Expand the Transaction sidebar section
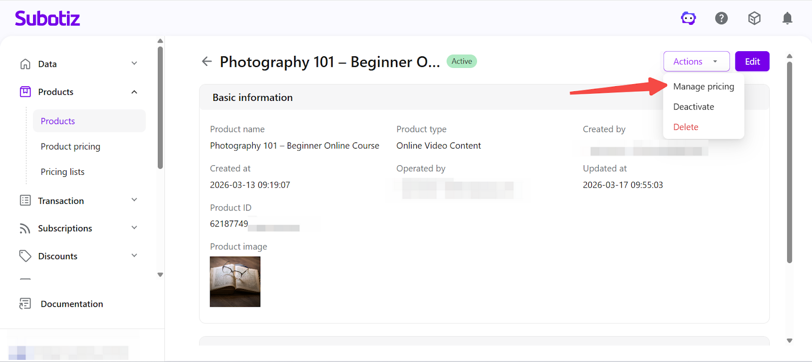Image resolution: width=812 pixels, height=362 pixels. click(x=134, y=200)
